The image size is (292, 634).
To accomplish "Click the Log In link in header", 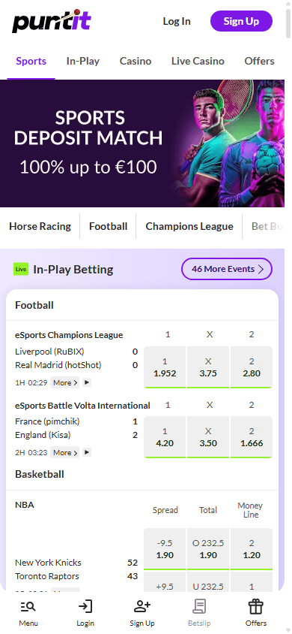I will pos(177,21).
